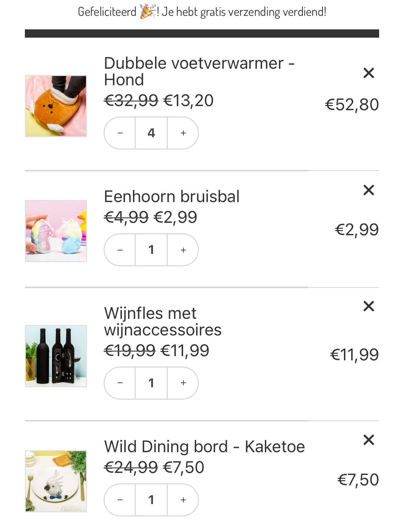Increase Eenhoorn bruisbal quantity
This screenshot has width=404, height=523.
pyautogui.click(x=183, y=250)
